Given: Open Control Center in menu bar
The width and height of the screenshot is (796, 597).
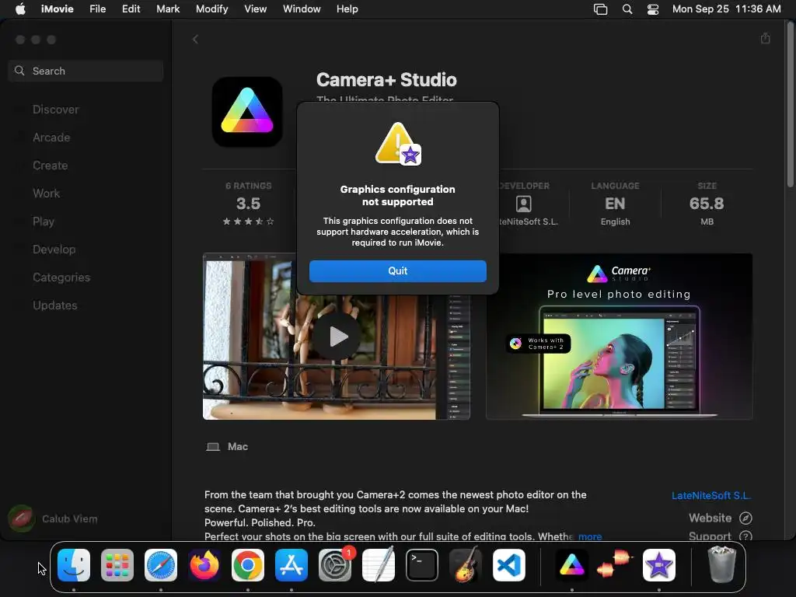Looking at the screenshot, I should pyautogui.click(x=653, y=9).
